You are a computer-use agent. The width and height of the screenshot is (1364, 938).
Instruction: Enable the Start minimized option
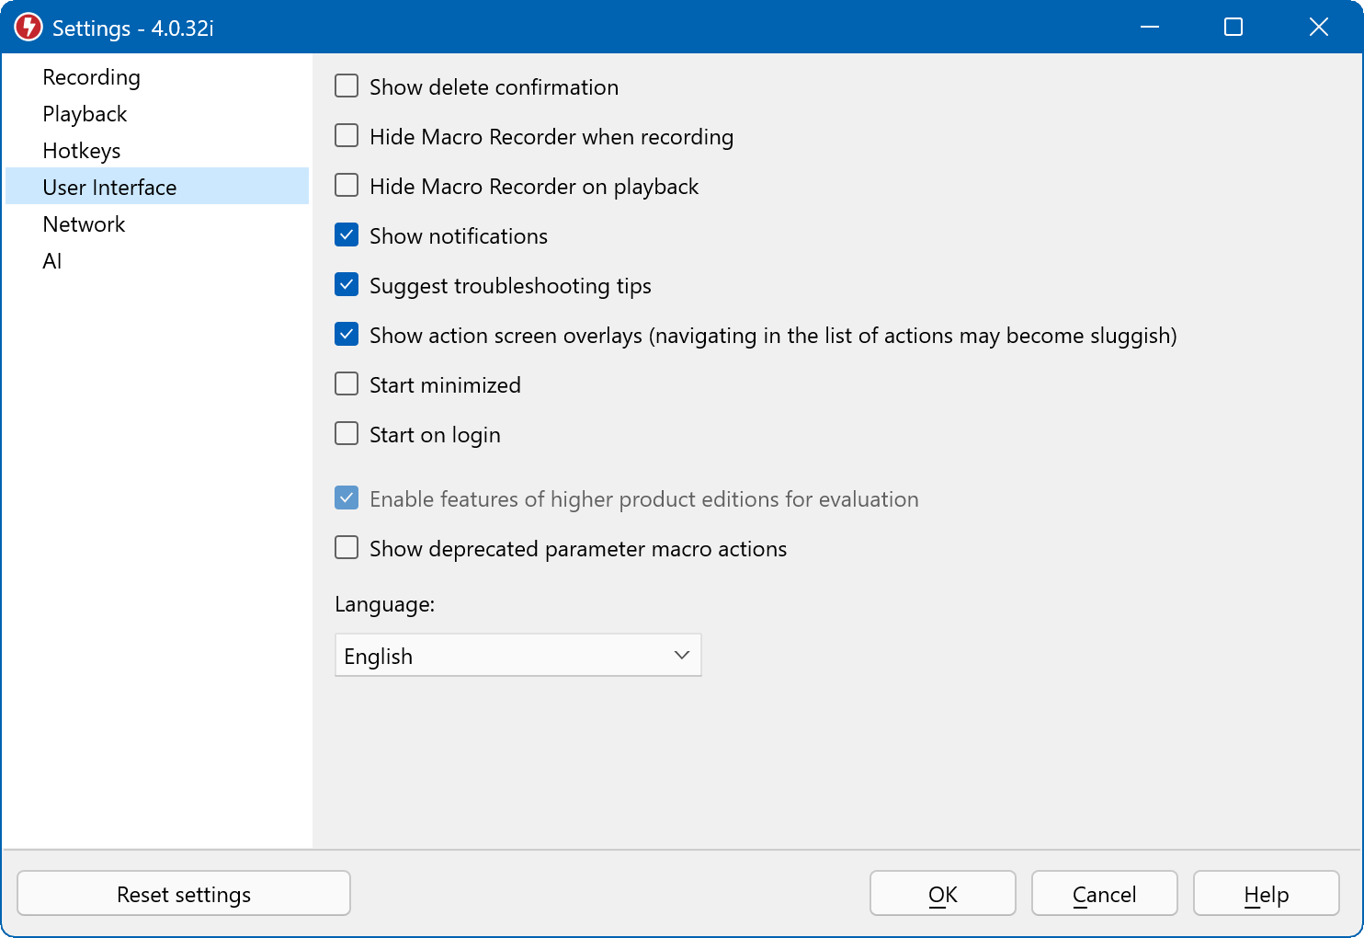347,384
